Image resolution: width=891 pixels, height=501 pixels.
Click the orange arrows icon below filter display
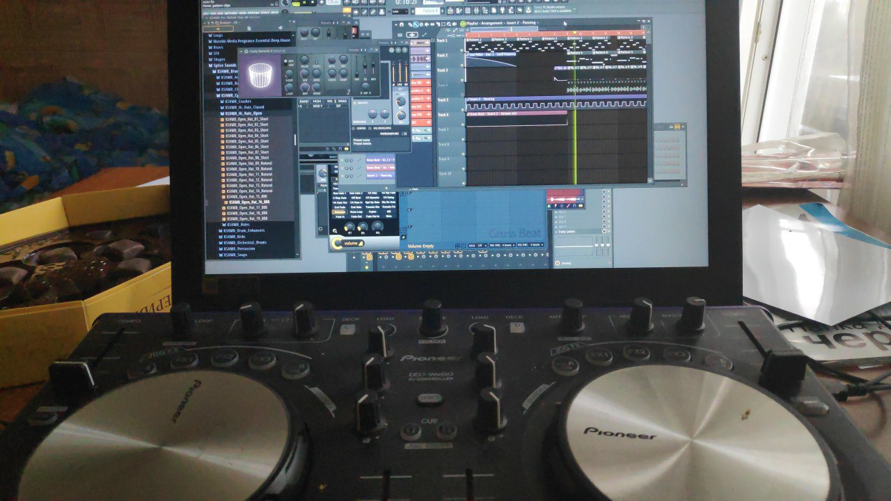[346, 149]
